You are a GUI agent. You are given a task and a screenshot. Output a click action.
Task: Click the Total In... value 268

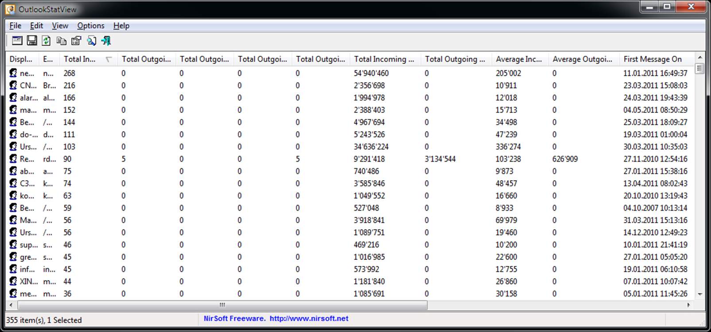click(69, 73)
